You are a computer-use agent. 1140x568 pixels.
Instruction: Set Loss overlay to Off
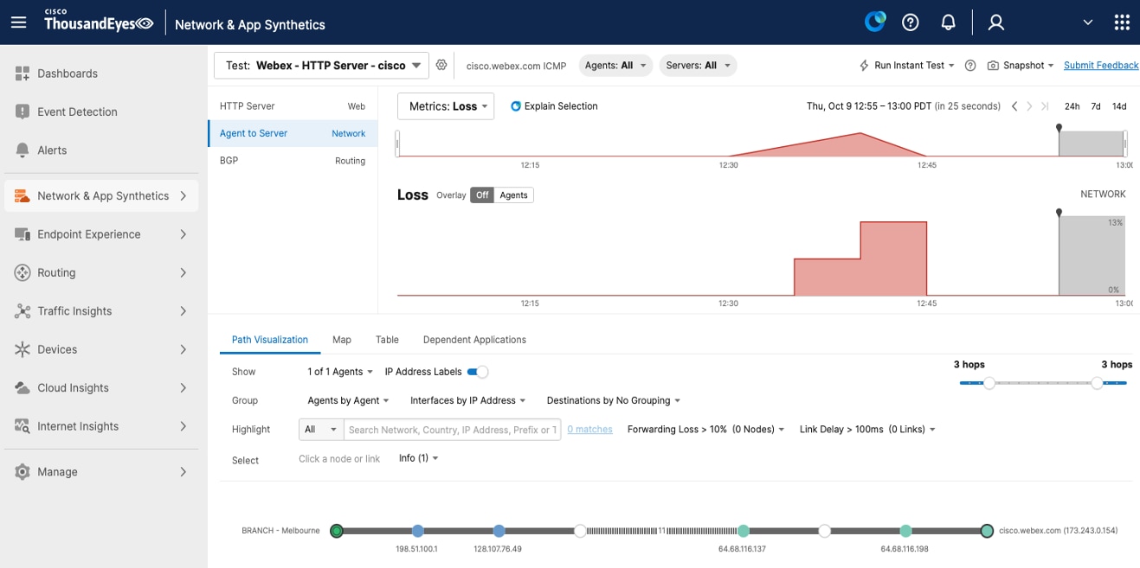click(x=482, y=195)
